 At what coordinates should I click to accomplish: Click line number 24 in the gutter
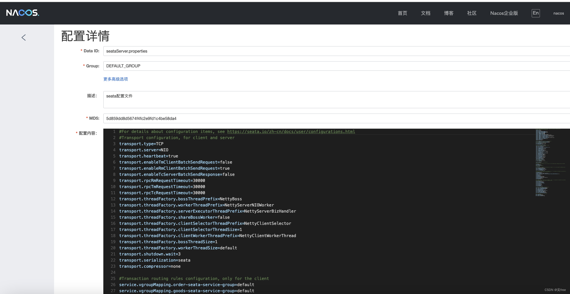113,273
